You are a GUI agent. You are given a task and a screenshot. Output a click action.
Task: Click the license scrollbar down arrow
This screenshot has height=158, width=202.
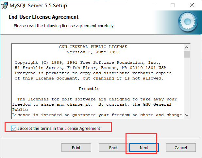(187, 115)
